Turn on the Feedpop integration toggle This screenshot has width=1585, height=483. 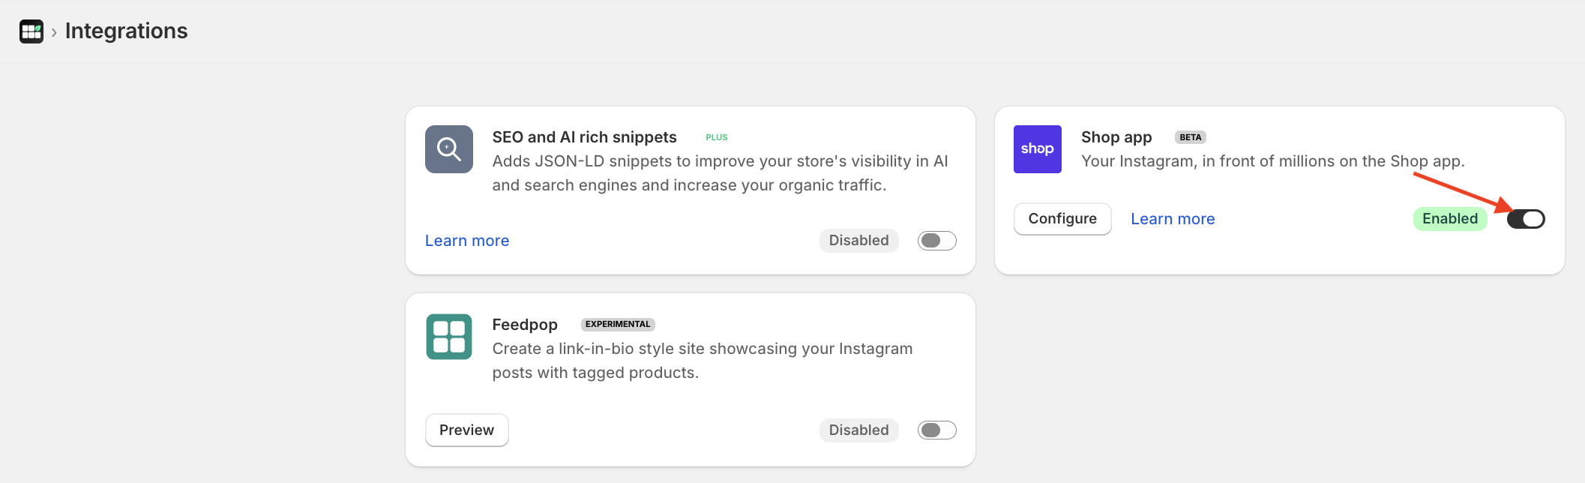(936, 430)
